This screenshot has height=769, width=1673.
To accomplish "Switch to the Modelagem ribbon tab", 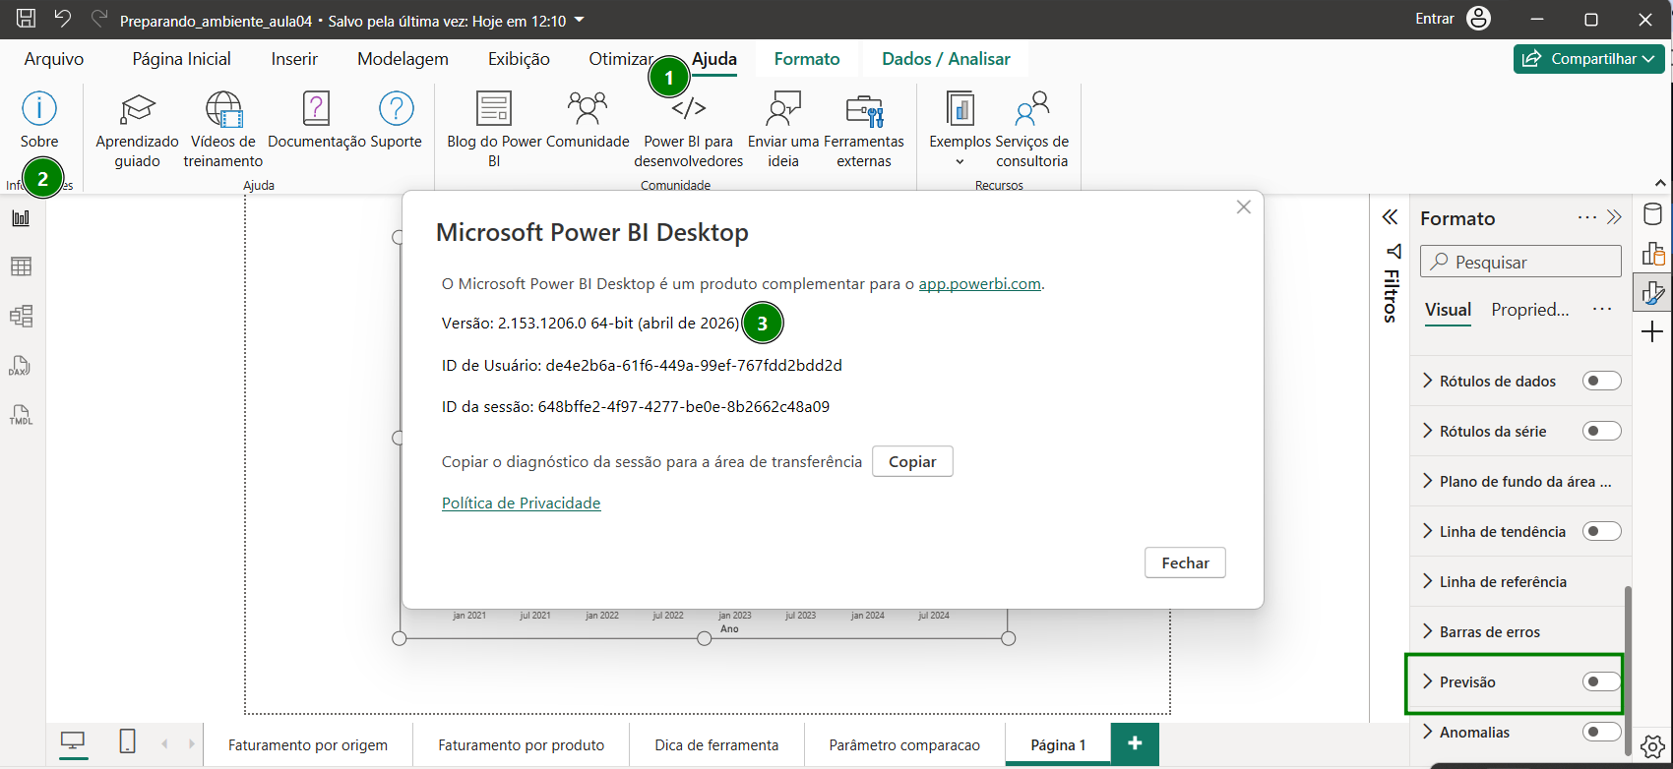I will click(403, 59).
